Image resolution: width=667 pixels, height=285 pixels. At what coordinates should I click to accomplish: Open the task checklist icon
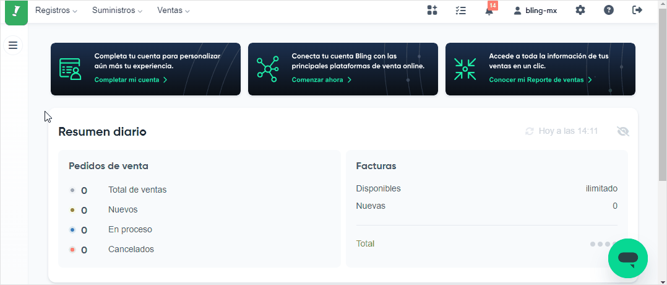461,11
